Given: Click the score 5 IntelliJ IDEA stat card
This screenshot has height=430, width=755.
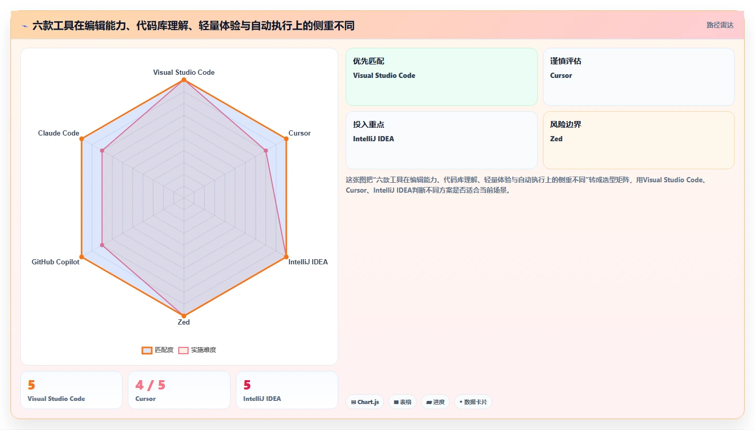Looking at the screenshot, I should [x=287, y=390].
